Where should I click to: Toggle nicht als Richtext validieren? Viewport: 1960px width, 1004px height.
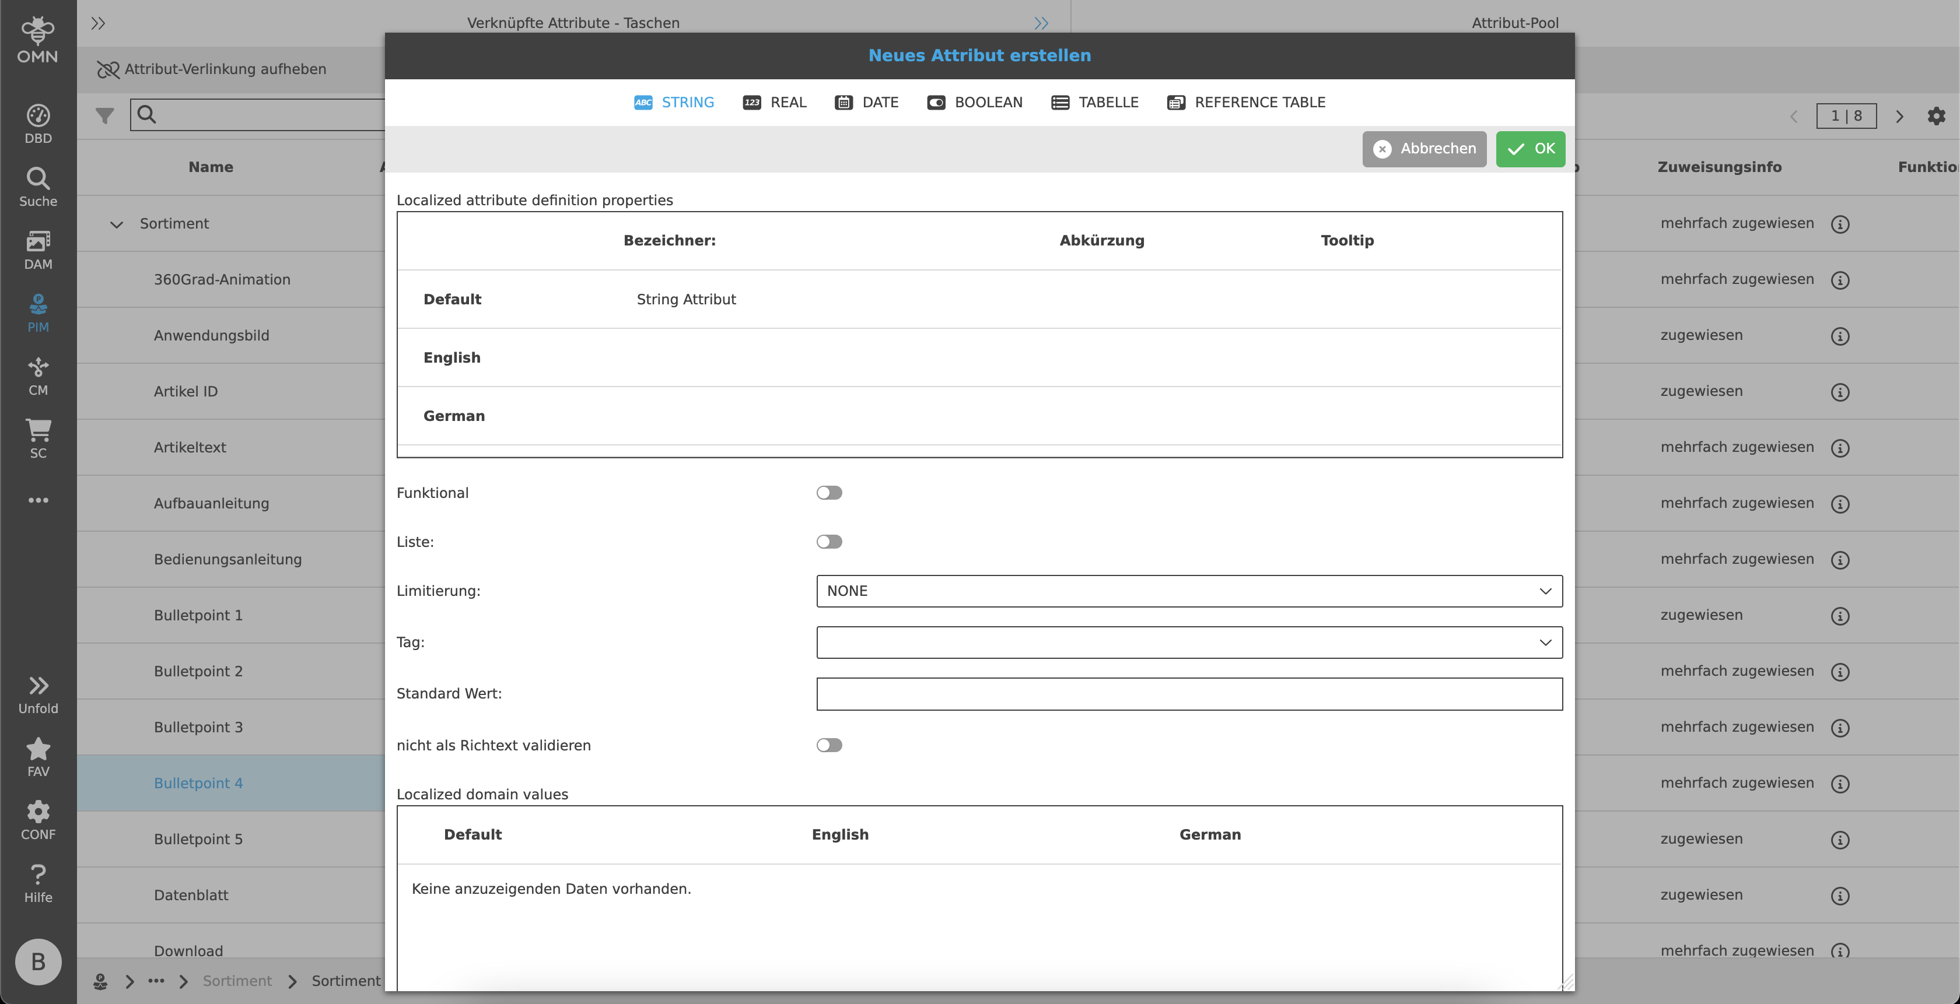click(x=828, y=745)
